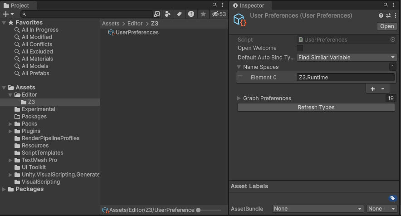Click the Script field object picker icon
This screenshot has width=401, height=216.
393,39
